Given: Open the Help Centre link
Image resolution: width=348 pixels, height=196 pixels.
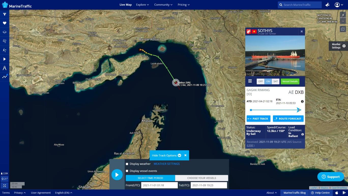Looking at the screenshot, I should pyautogui.click(x=321, y=193).
